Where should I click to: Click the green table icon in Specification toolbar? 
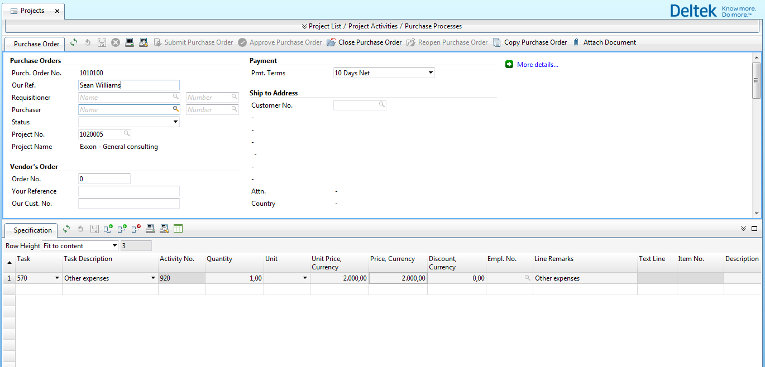coord(178,229)
